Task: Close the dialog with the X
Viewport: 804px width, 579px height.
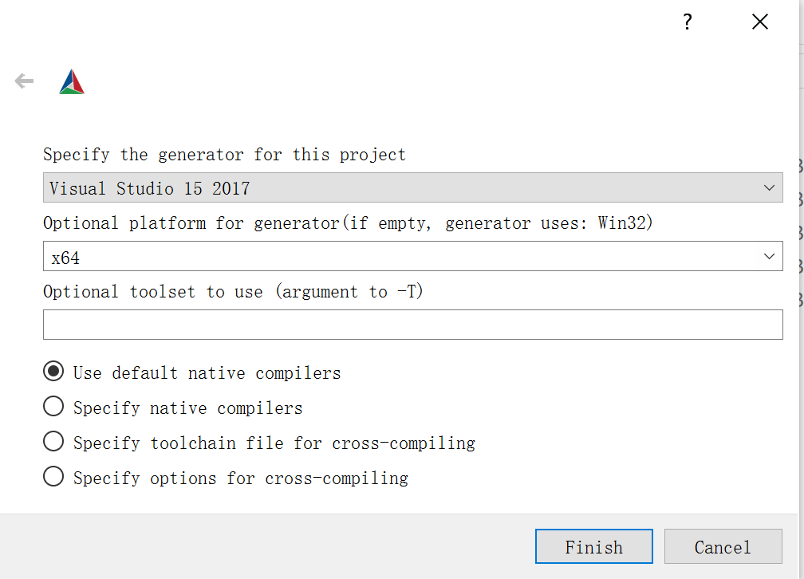Action: coord(759,22)
